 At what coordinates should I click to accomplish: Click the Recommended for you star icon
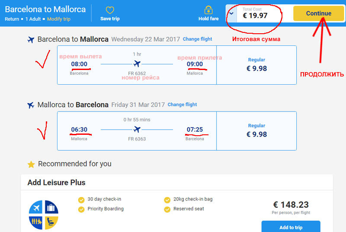tap(31, 164)
